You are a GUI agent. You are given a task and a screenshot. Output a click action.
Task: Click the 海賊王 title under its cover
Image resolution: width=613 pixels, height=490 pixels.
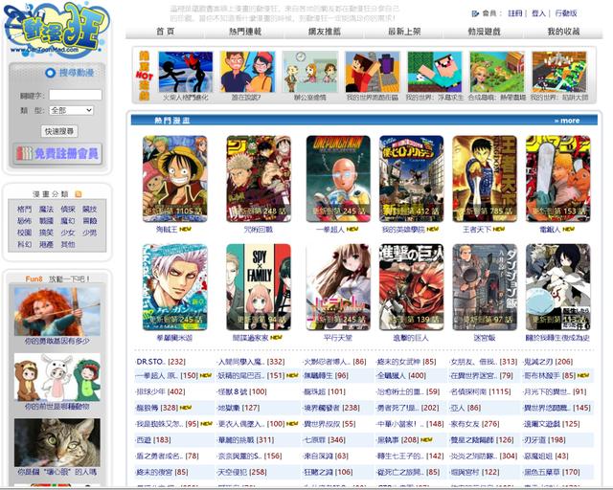pos(167,230)
